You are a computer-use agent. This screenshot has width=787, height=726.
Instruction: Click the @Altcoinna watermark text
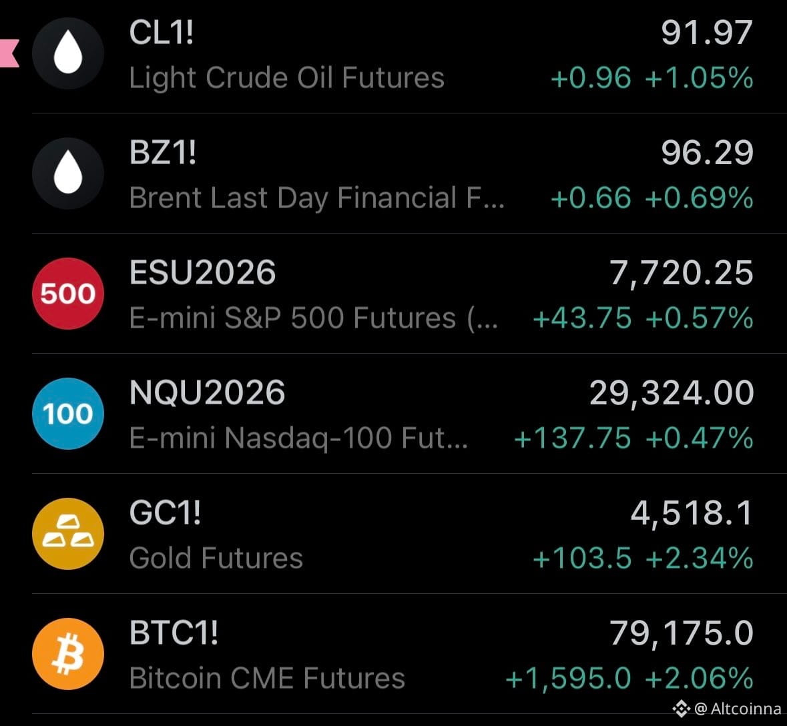(738, 709)
